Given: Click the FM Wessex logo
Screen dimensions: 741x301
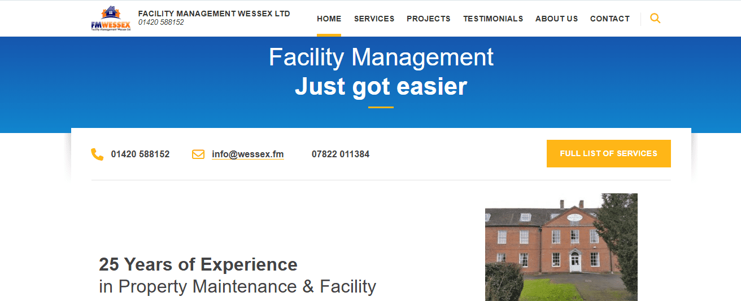Looking at the screenshot, I should coord(111,18).
